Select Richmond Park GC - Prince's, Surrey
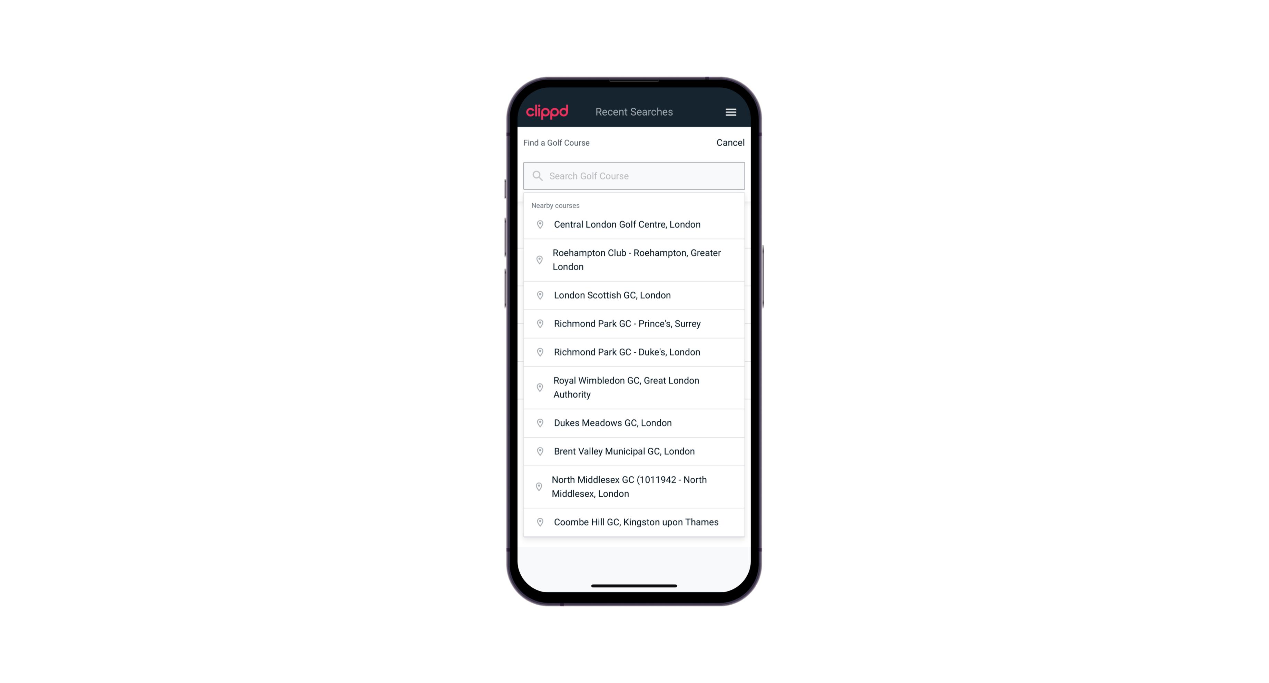 click(634, 323)
